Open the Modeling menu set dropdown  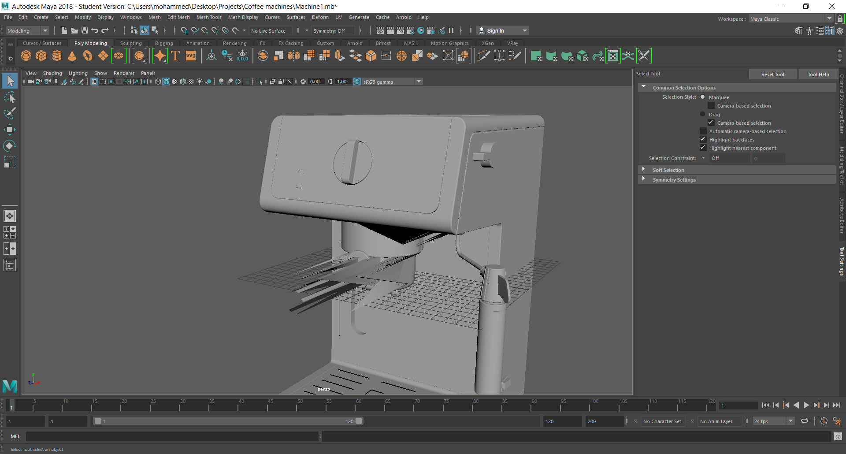27,31
